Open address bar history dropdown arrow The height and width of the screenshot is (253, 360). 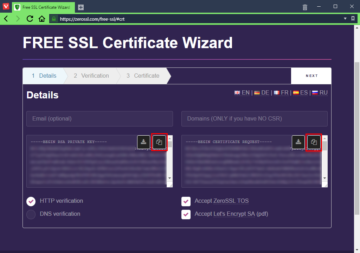point(345,19)
